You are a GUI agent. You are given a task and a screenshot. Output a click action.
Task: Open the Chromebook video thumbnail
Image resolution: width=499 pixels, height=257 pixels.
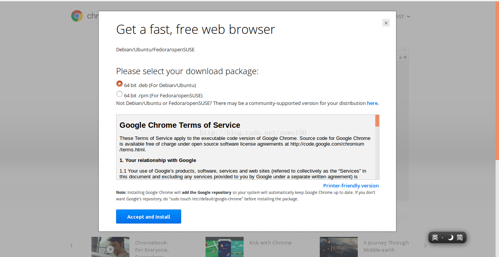(x=110, y=247)
